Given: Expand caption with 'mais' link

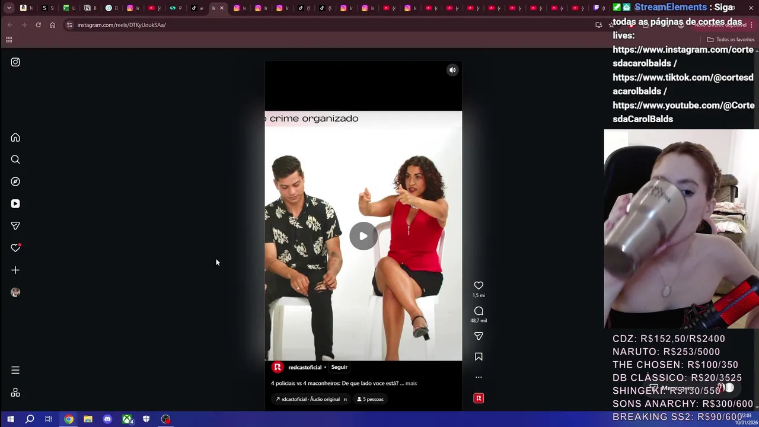Looking at the screenshot, I should pyautogui.click(x=411, y=383).
